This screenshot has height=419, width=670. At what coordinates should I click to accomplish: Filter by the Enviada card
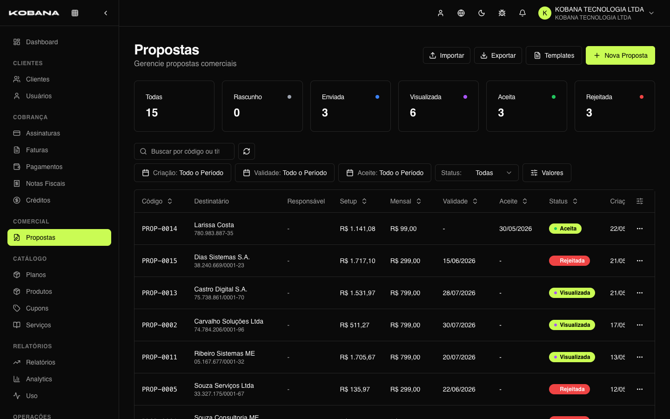pos(350,106)
